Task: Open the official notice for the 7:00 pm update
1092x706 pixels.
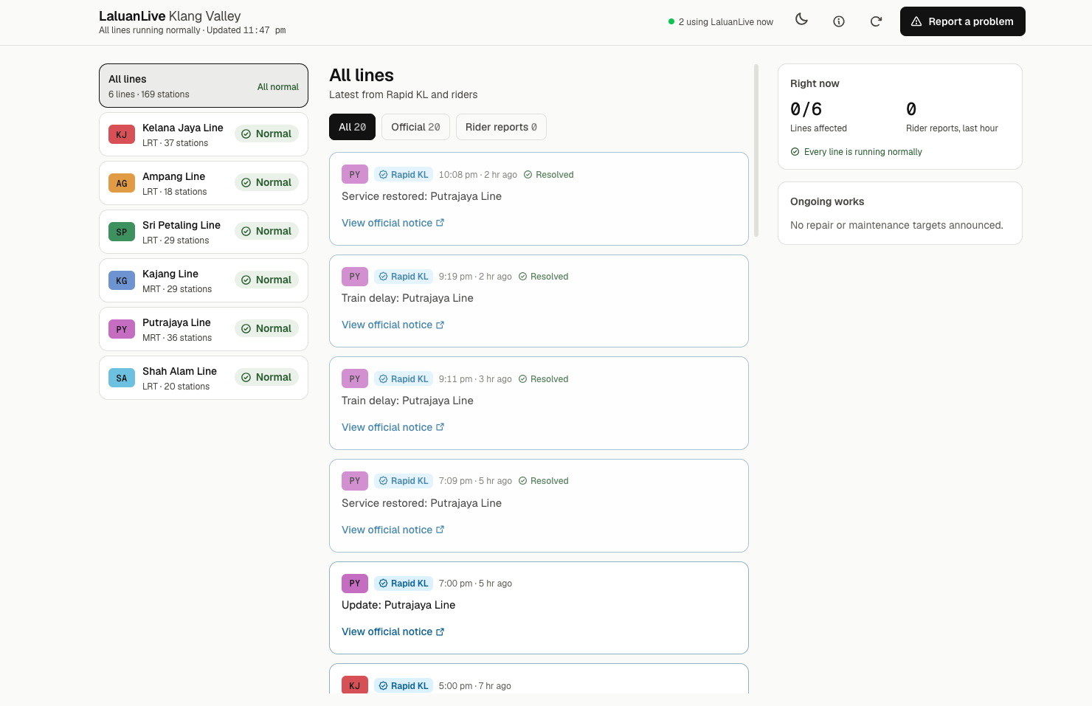Action: (x=393, y=631)
